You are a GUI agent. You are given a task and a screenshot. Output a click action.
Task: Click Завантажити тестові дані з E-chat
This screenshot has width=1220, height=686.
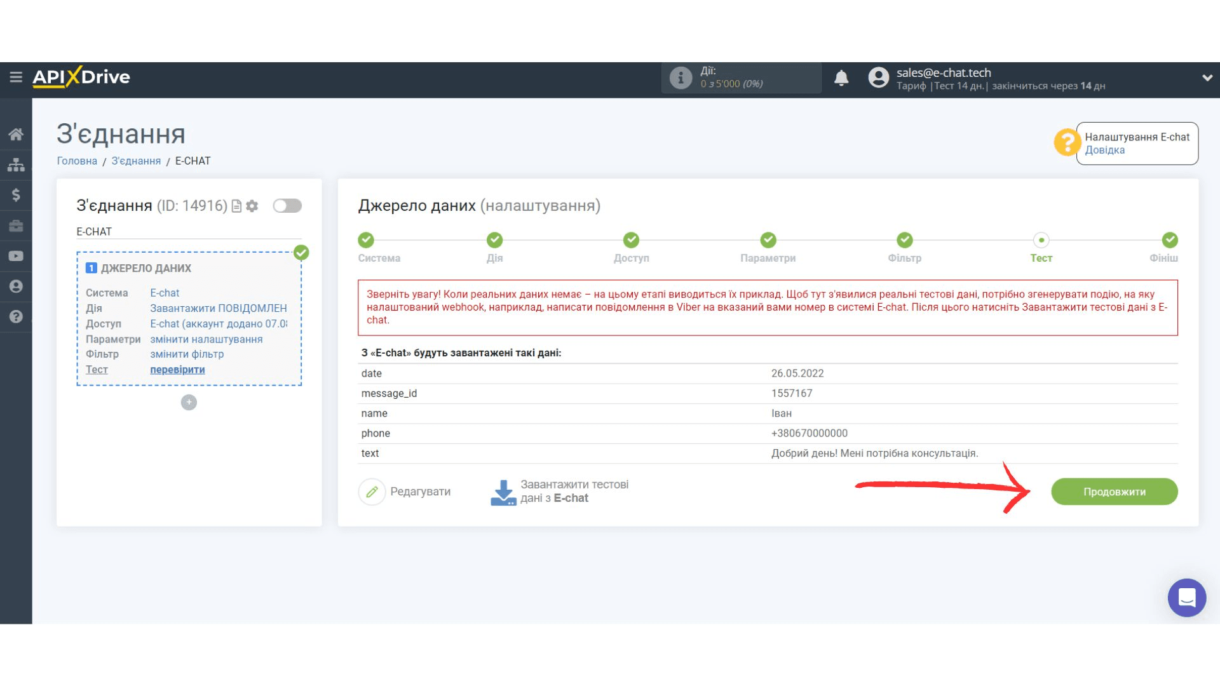pos(560,492)
